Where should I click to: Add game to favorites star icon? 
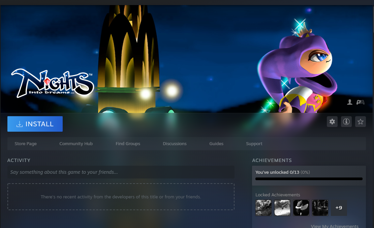[x=361, y=122]
